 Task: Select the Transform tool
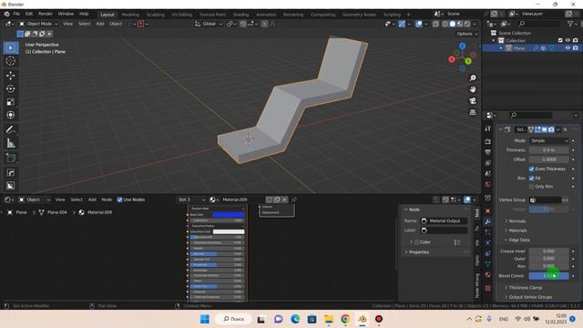click(x=10, y=115)
